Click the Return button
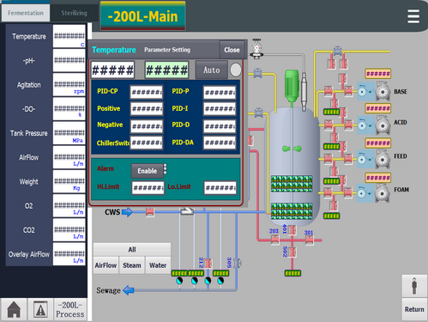The height and width of the screenshot is (322, 428). click(414, 309)
